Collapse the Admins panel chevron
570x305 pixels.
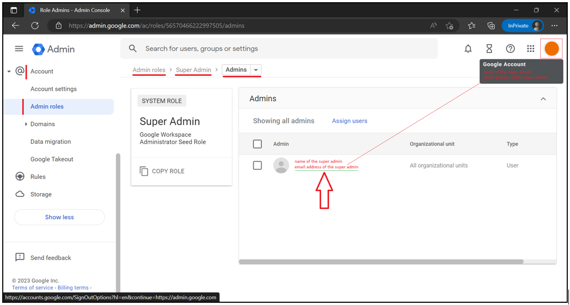[x=543, y=99]
